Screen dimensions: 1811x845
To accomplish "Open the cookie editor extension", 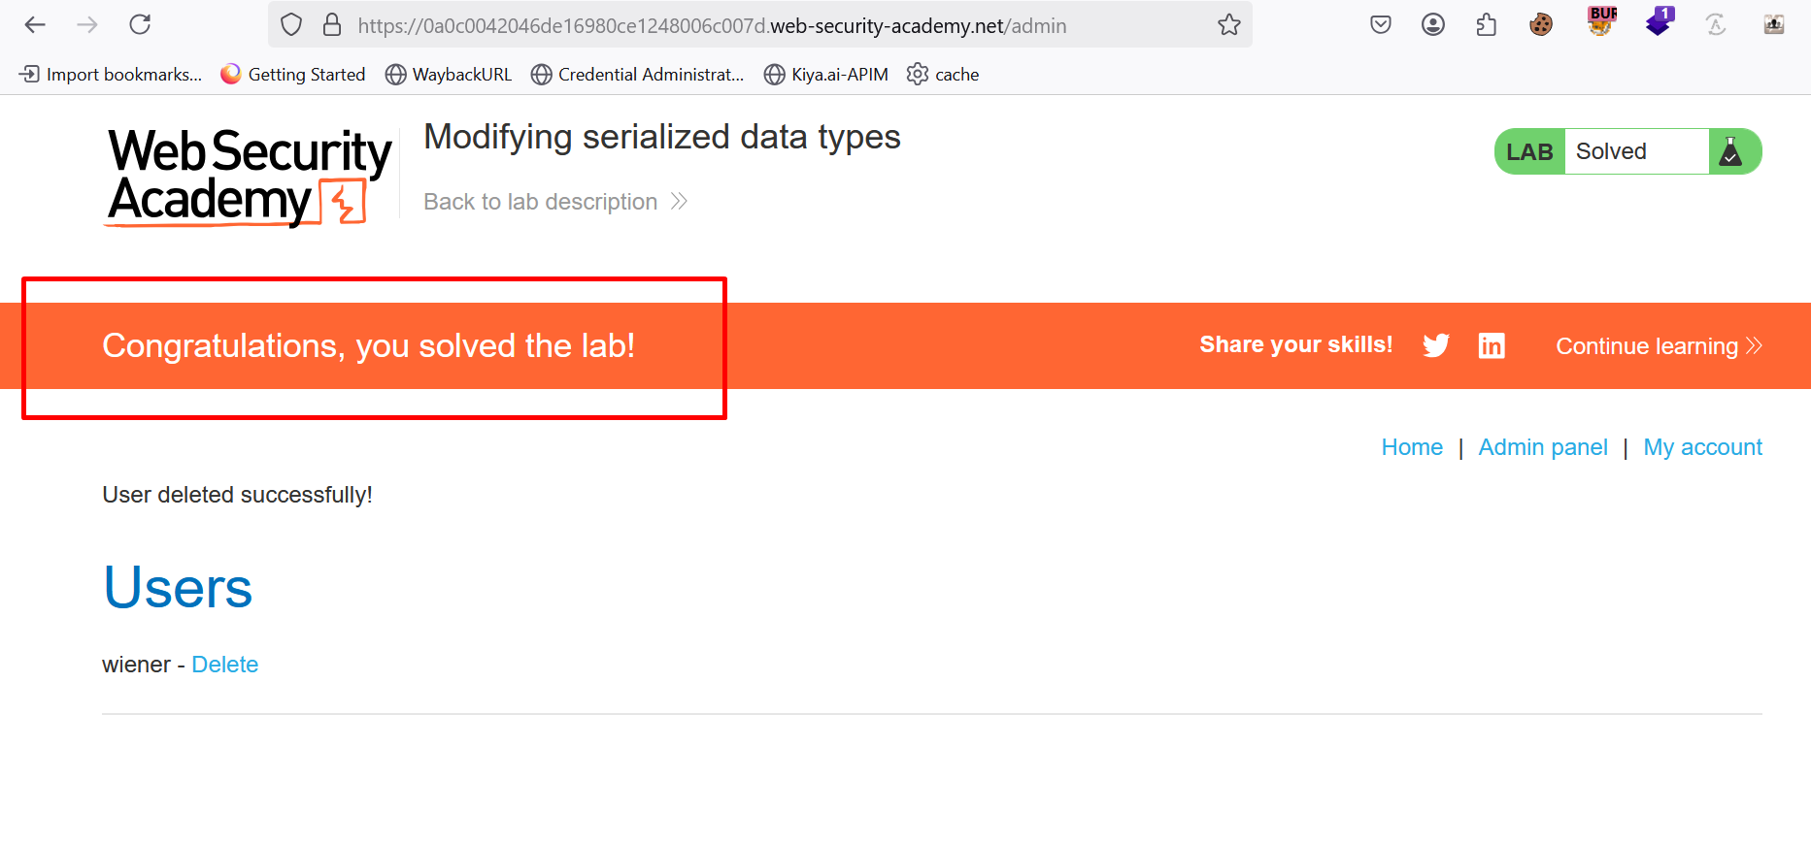I will (x=1541, y=25).
